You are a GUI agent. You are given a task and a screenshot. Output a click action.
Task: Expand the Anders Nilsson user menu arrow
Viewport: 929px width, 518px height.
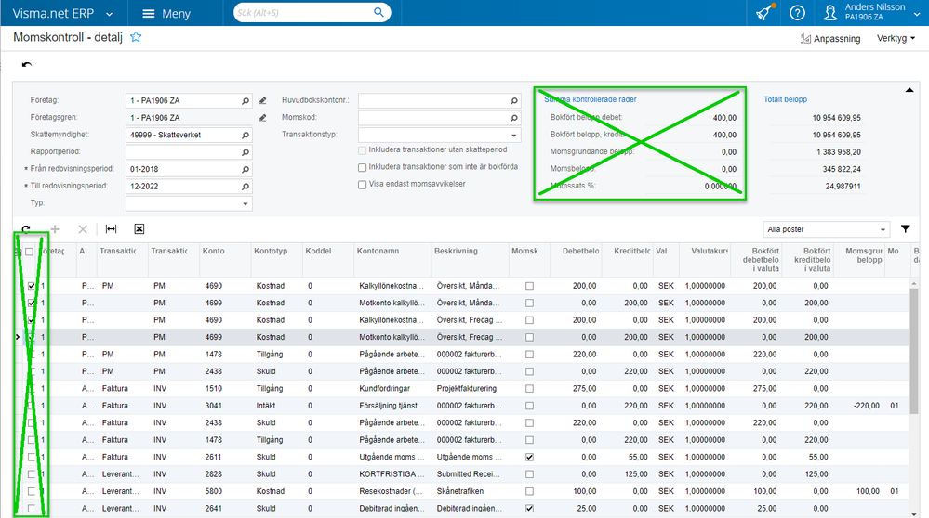pos(917,14)
